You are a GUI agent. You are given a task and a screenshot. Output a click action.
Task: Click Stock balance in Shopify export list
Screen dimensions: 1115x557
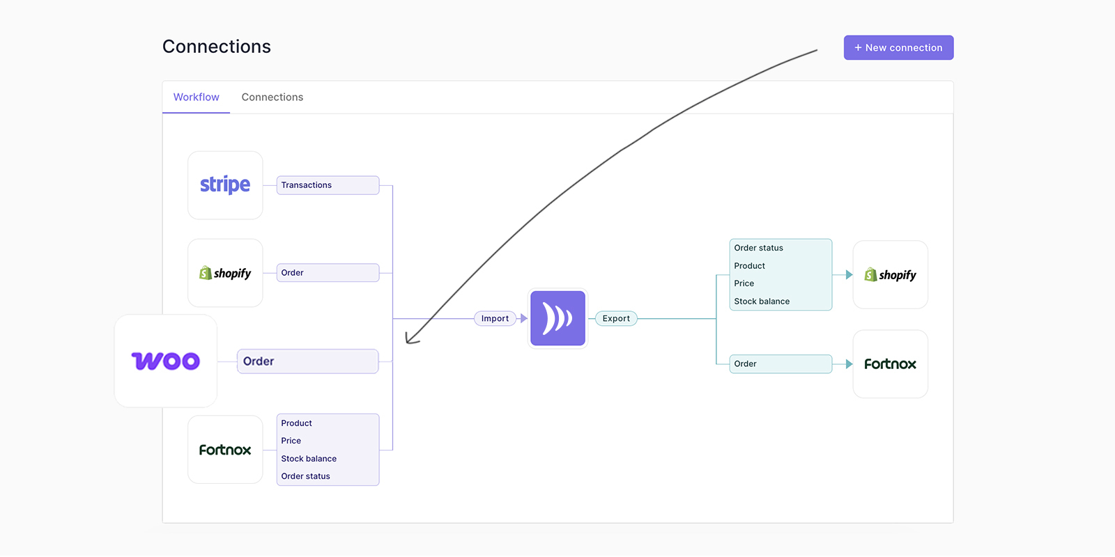pyautogui.click(x=762, y=301)
